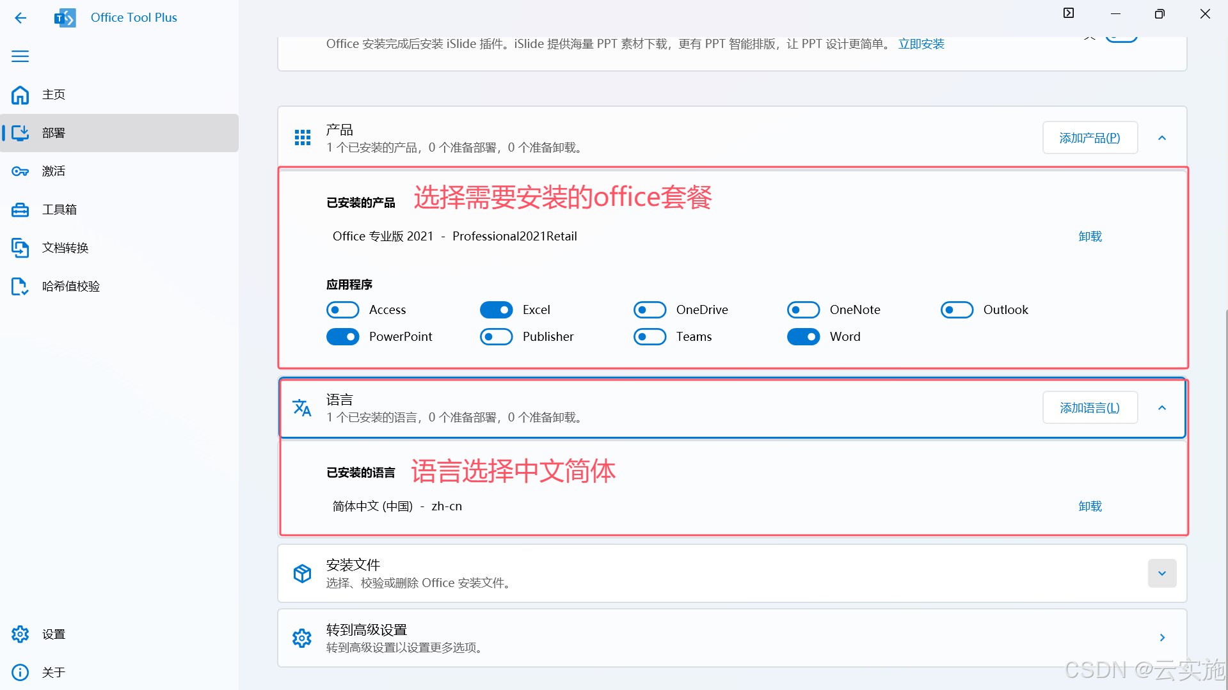The height and width of the screenshot is (690, 1228).
Task: Collapse the language section chevron
Action: (1162, 408)
